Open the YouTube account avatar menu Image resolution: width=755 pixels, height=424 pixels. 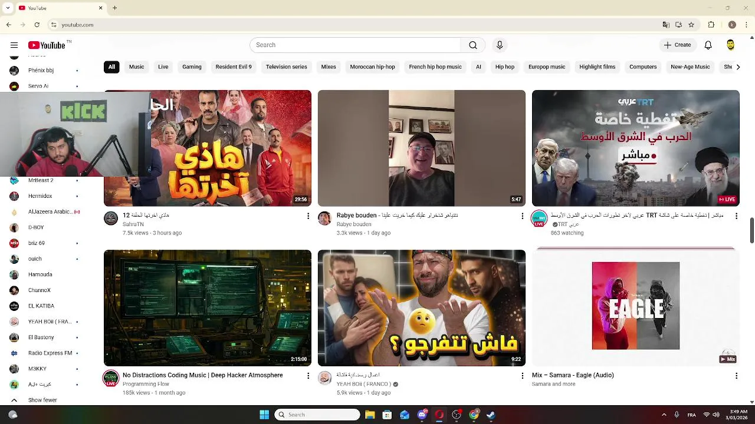(731, 45)
